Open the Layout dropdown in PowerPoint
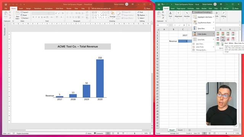This screenshot has height=137, width=244. pyautogui.click(x=25, y=12)
